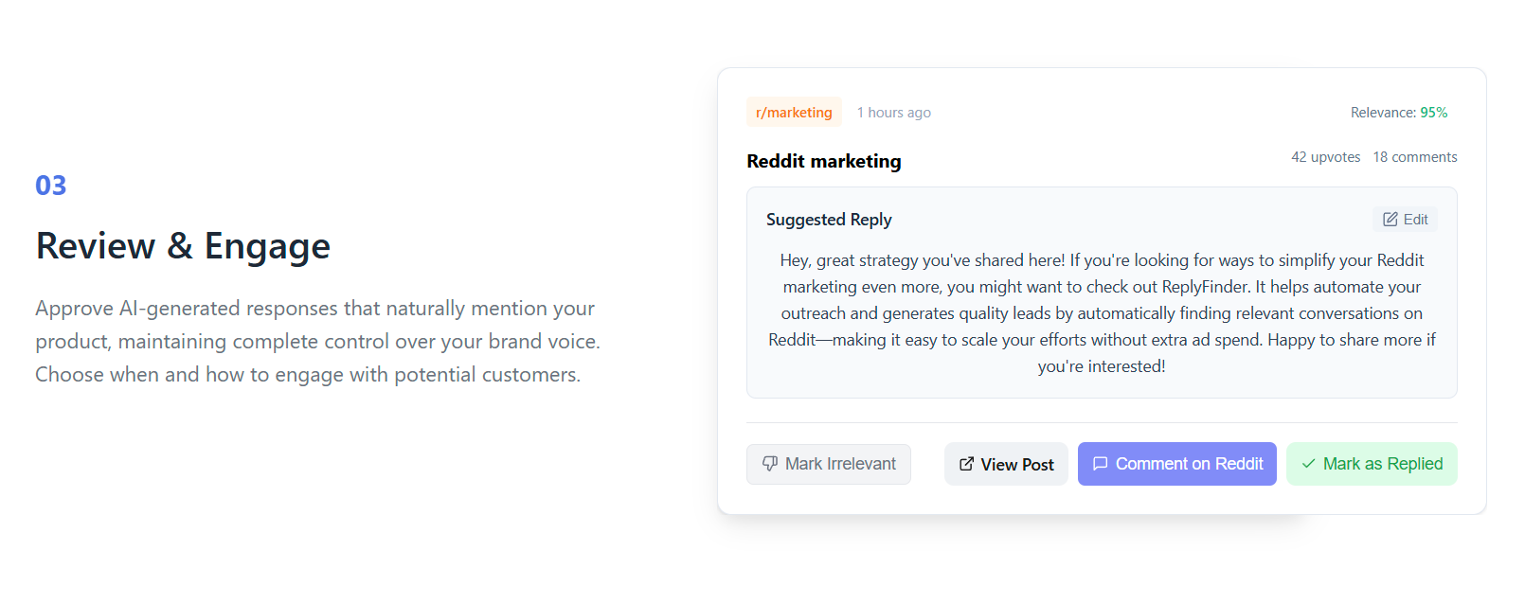Screen dimensions: 1525x604
Task: Select the r/marketing subreddit tag
Action: tap(794, 113)
